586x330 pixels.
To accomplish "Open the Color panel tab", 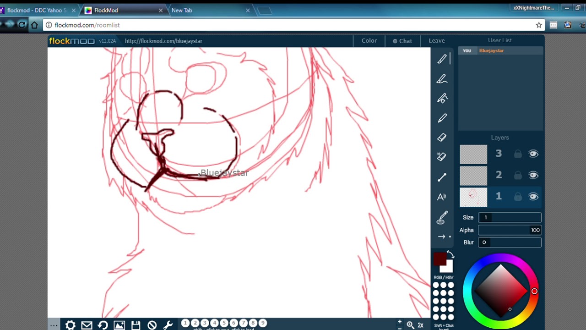I will tap(369, 41).
